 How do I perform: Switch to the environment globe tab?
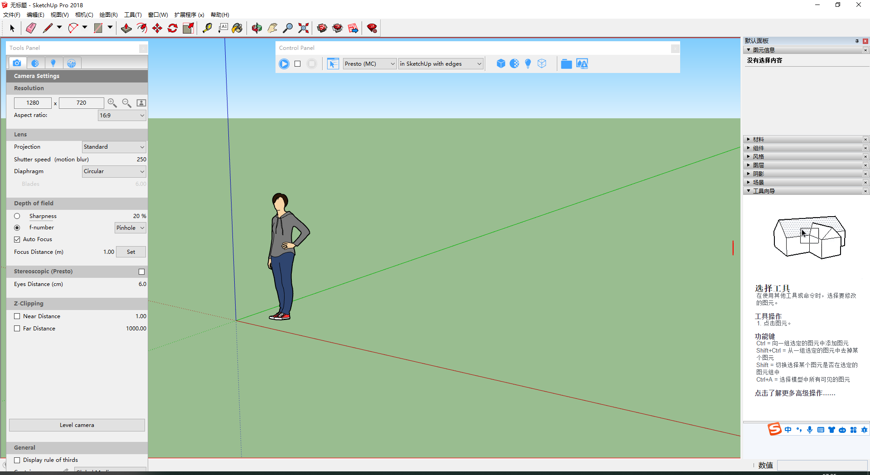(x=72, y=63)
